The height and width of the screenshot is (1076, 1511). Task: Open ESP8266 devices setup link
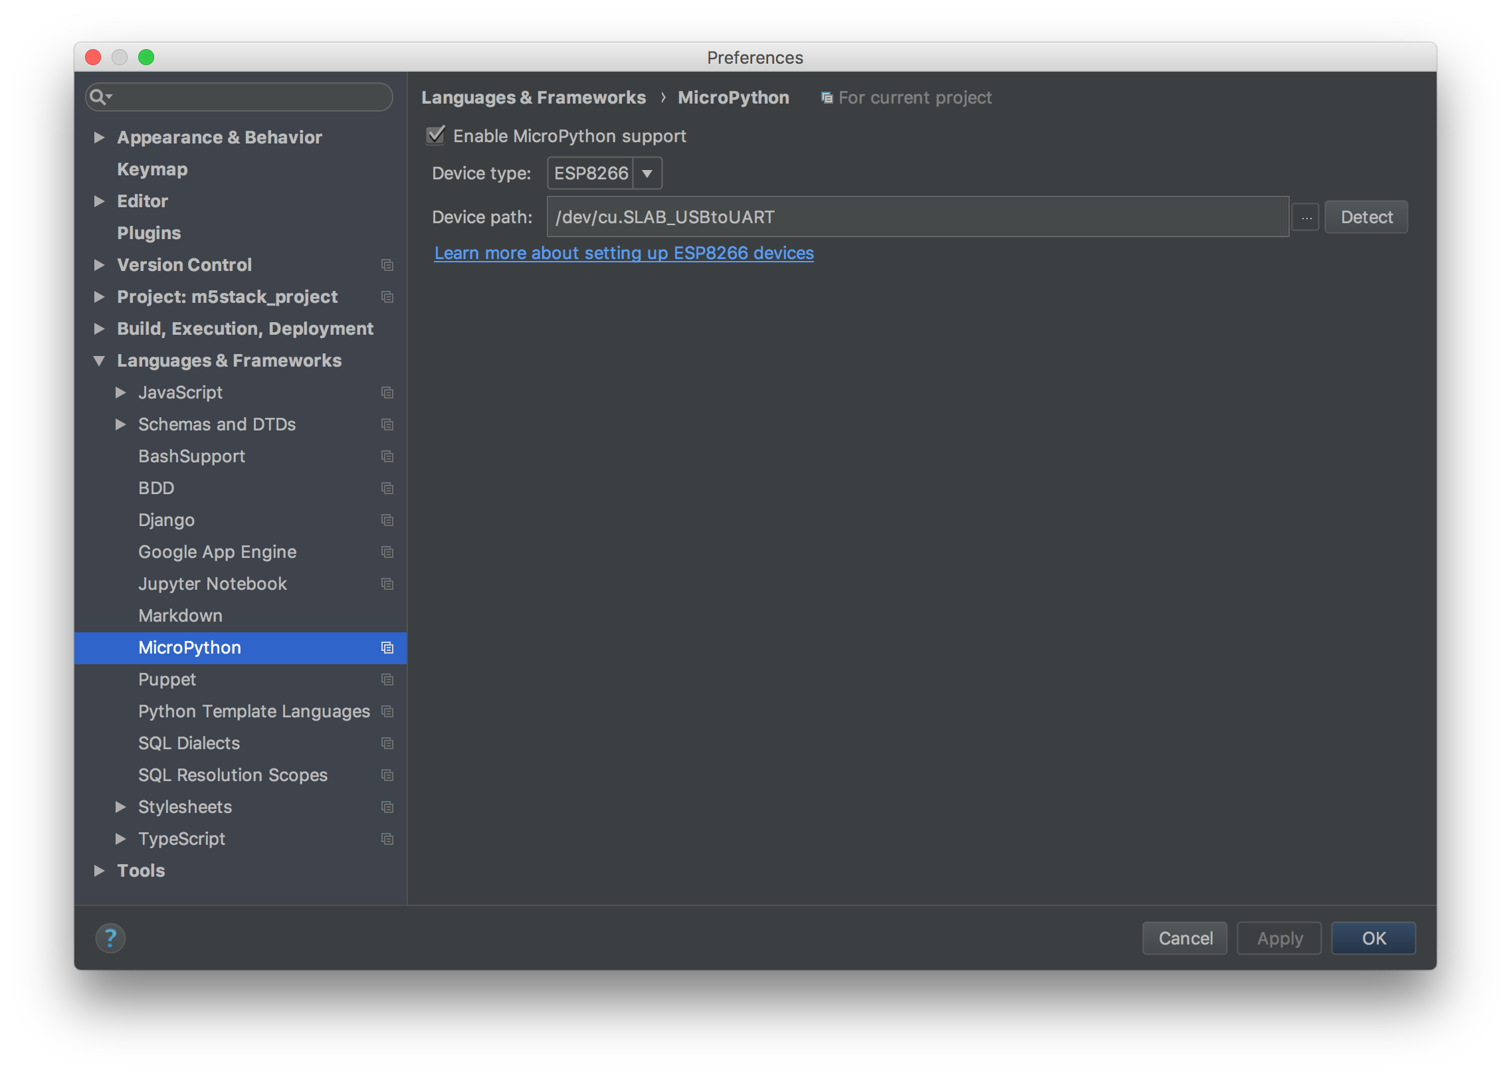pyautogui.click(x=623, y=253)
